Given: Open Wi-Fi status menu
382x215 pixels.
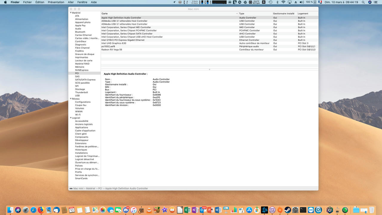Looking at the screenshot, I should (283, 2).
